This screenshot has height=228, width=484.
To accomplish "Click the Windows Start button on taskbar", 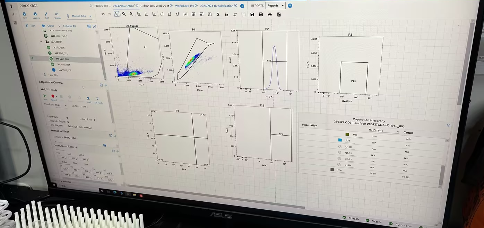I will tap(54, 185).
